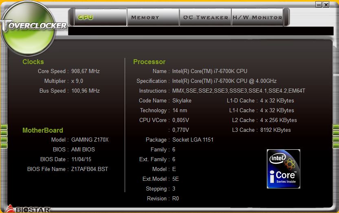Click the L2 Cache value 4 x 256 KBytes
This screenshot has height=213, width=339.
point(278,120)
